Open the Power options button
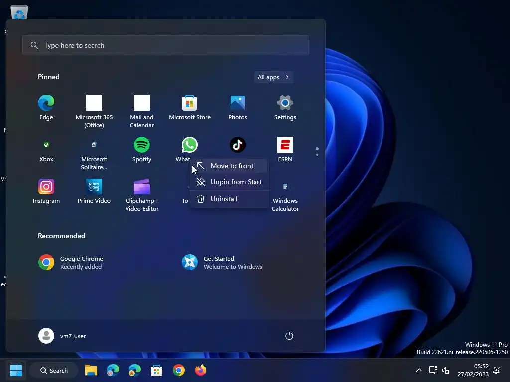Viewport: 510px width, 382px height. coord(289,336)
